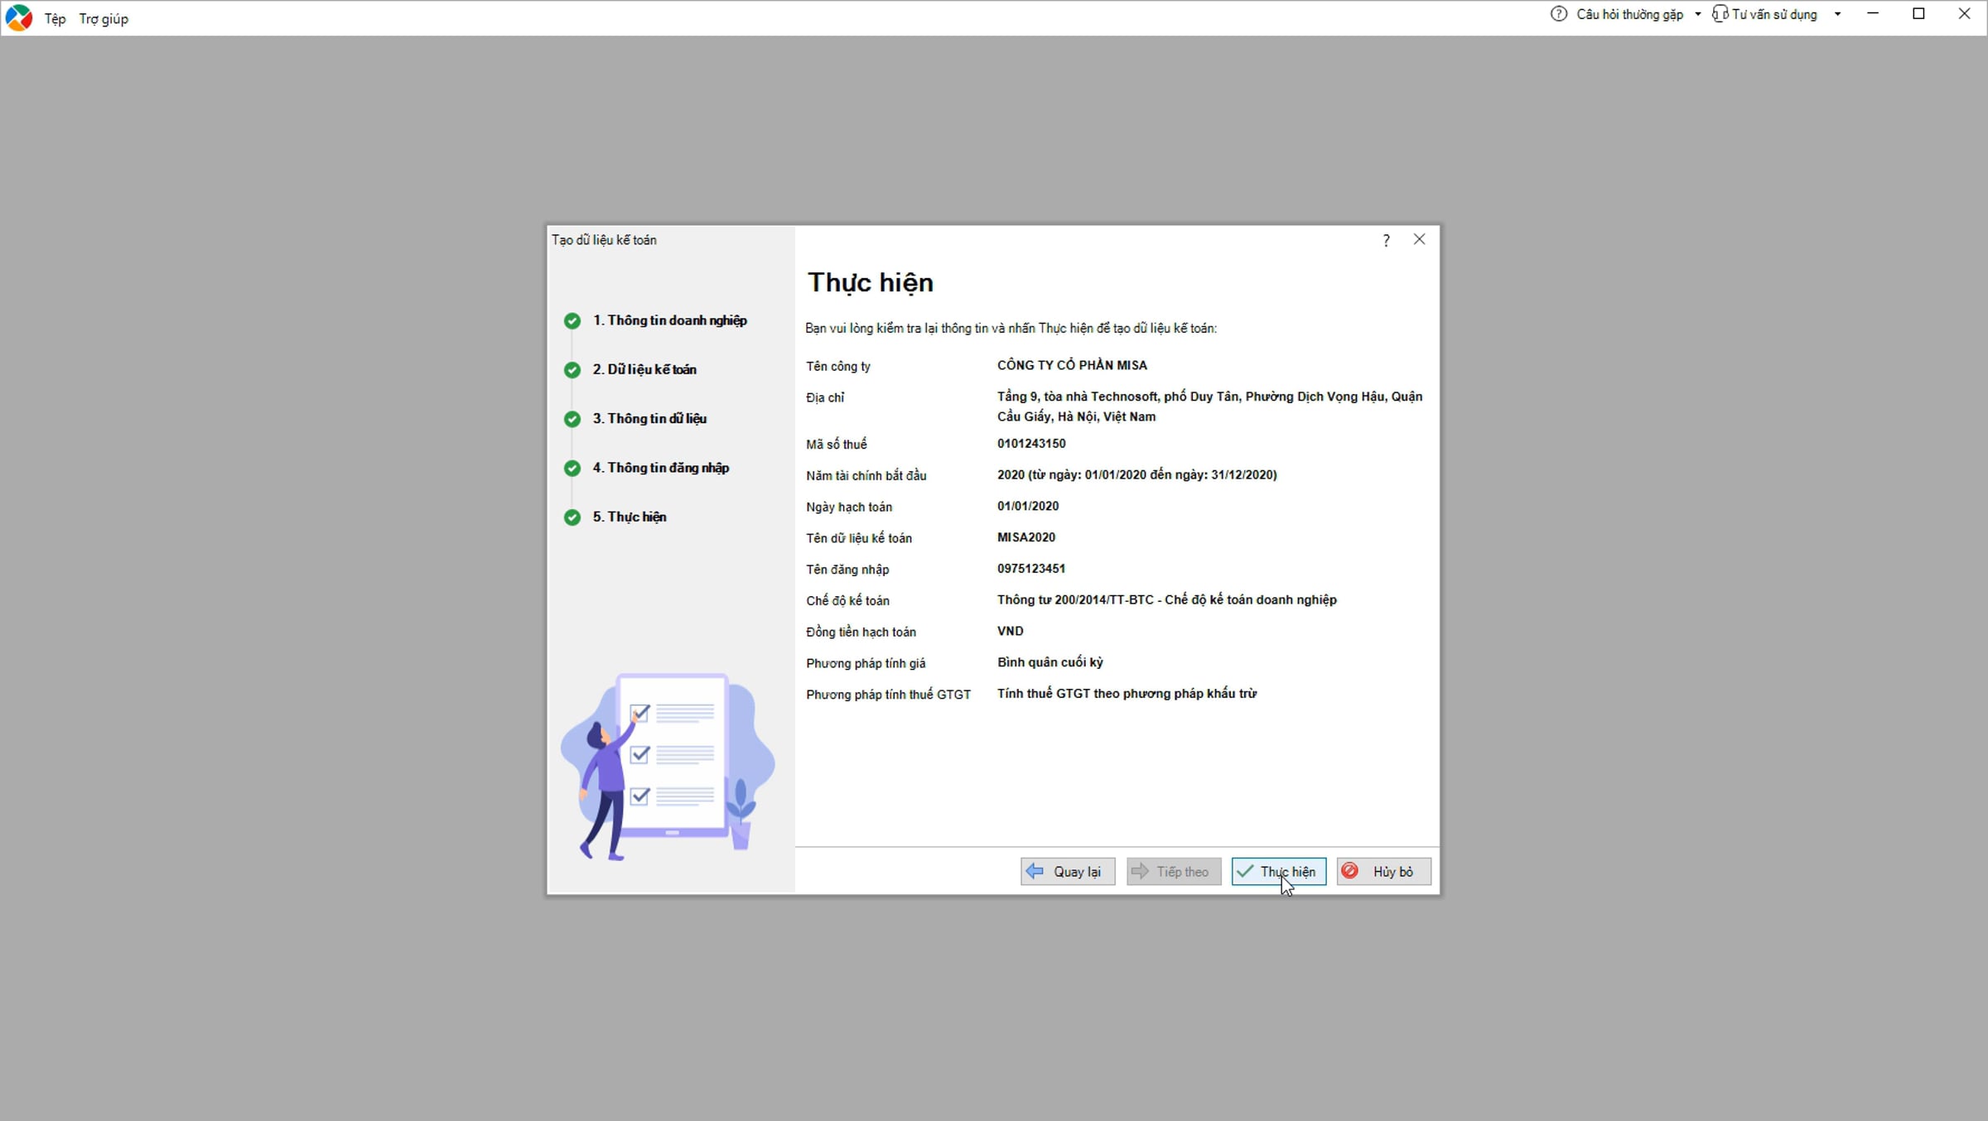The width and height of the screenshot is (1988, 1121).
Task: Click green check icon for Dữ liệu kế toán
Action: coord(572,370)
